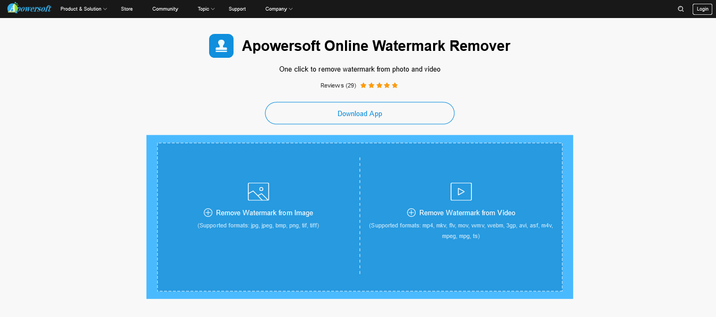
Task: Choose the image picture icon
Action: pyautogui.click(x=258, y=191)
